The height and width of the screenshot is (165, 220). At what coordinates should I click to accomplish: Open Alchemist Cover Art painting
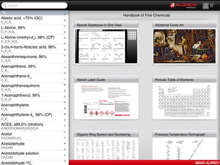(184, 46)
